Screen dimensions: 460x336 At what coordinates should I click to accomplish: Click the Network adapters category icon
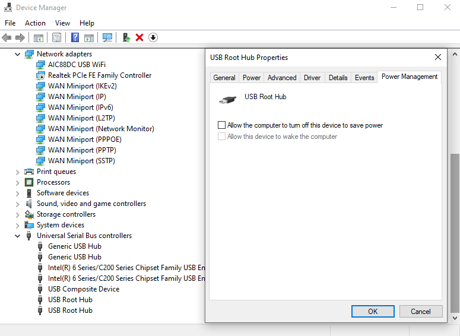(x=29, y=54)
